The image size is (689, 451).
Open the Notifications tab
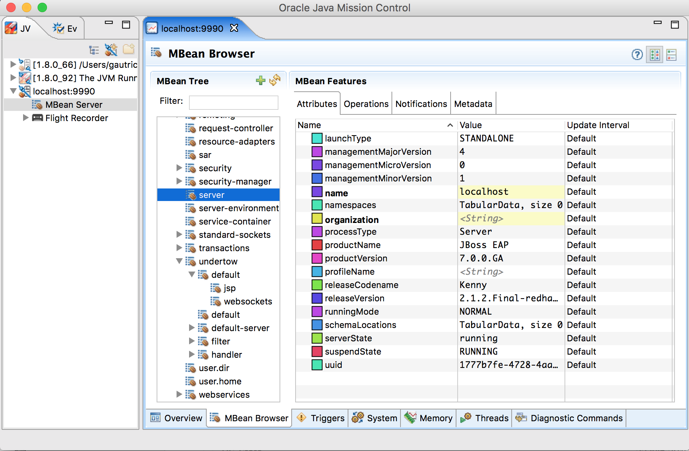pos(421,103)
